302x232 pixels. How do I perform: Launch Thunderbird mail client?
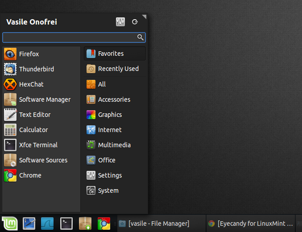pyautogui.click(x=41, y=69)
